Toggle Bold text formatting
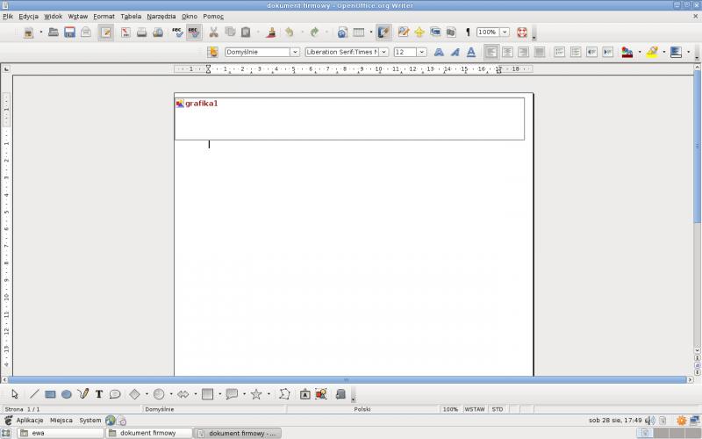702x439 pixels. [439, 53]
